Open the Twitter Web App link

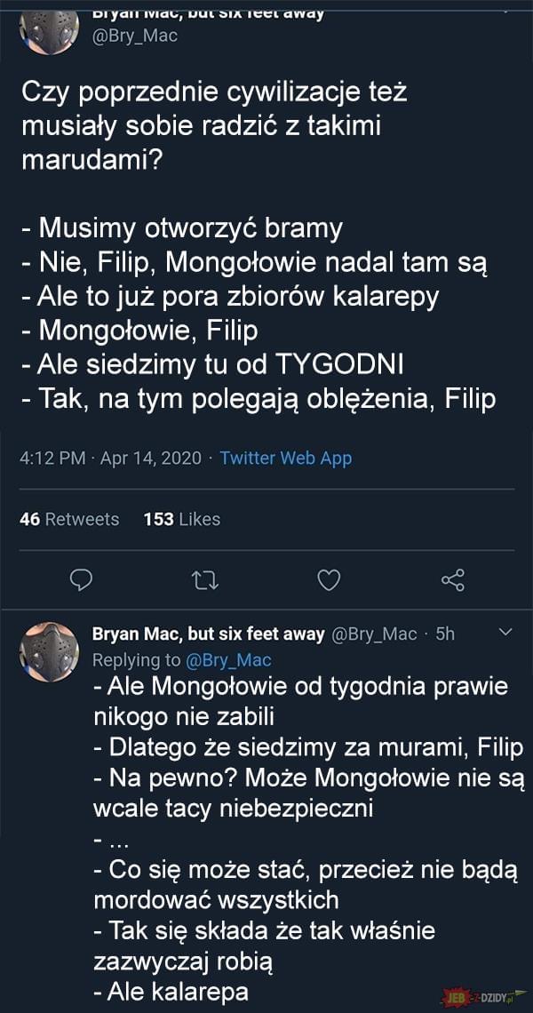coord(285,458)
